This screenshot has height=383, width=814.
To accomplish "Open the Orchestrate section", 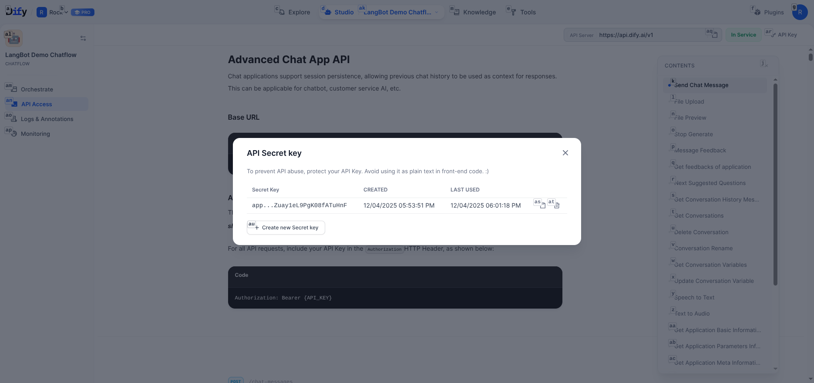I will [37, 89].
